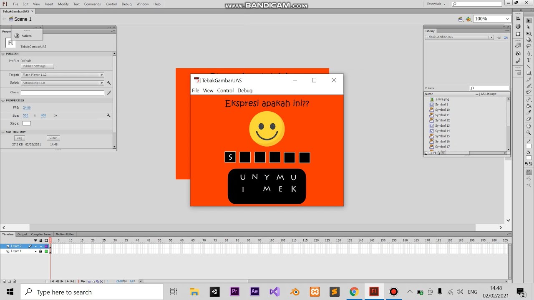Viewport: 534px width, 300px height.
Task: Click Delete layer trash icon
Action: tap(15, 281)
